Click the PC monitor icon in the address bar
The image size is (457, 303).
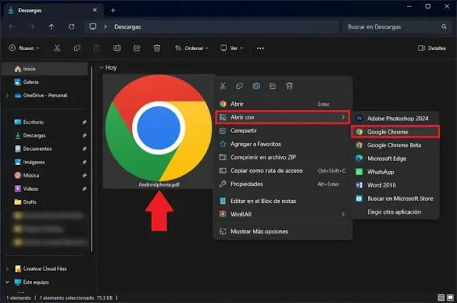click(93, 26)
